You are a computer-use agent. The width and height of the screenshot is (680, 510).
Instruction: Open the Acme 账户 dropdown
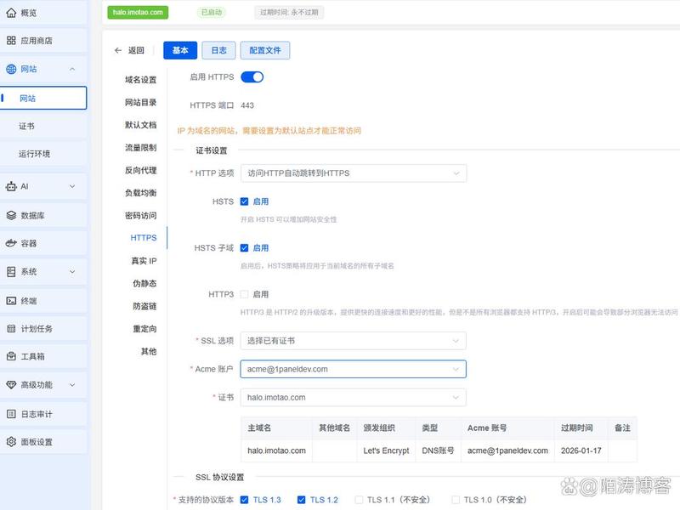pyautogui.click(x=354, y=369)
